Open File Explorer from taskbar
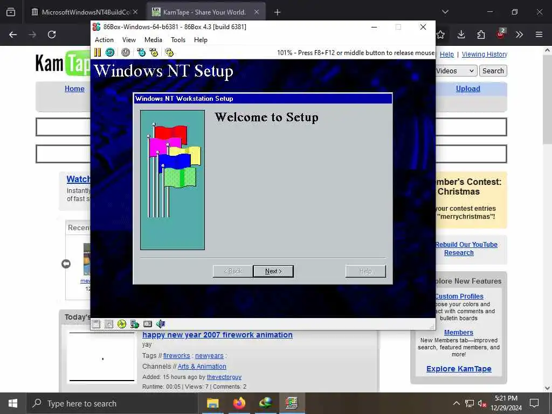 tap(212, 403)
